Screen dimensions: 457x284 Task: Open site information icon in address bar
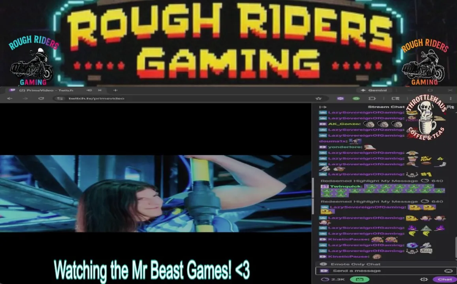pyautogui.click(x=60, y=99)
